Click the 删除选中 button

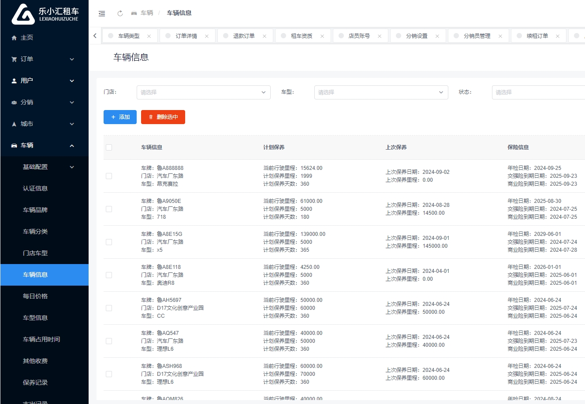[x=163, y=117]
